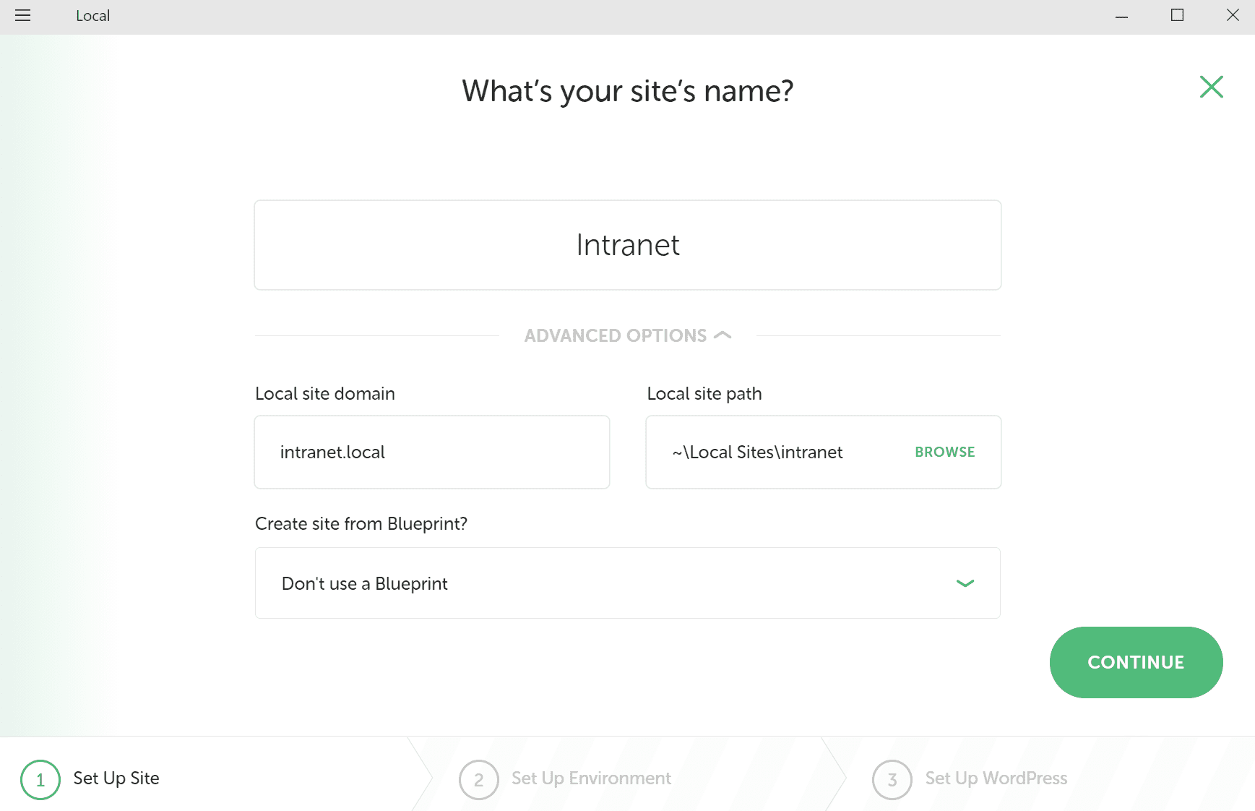Select the intranet.local domain field
Image resolution: width=1255 pixels, height=811 pixels.
[x=431, y=452]
